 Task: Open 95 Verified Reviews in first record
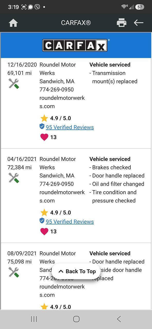click(70, 127)
